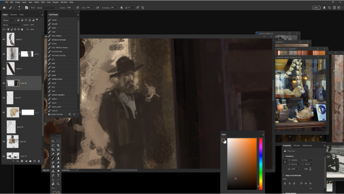This screenshot has width=344, height=194.
Task: Toggle lock transparent pixels
Action: (8, 29)
